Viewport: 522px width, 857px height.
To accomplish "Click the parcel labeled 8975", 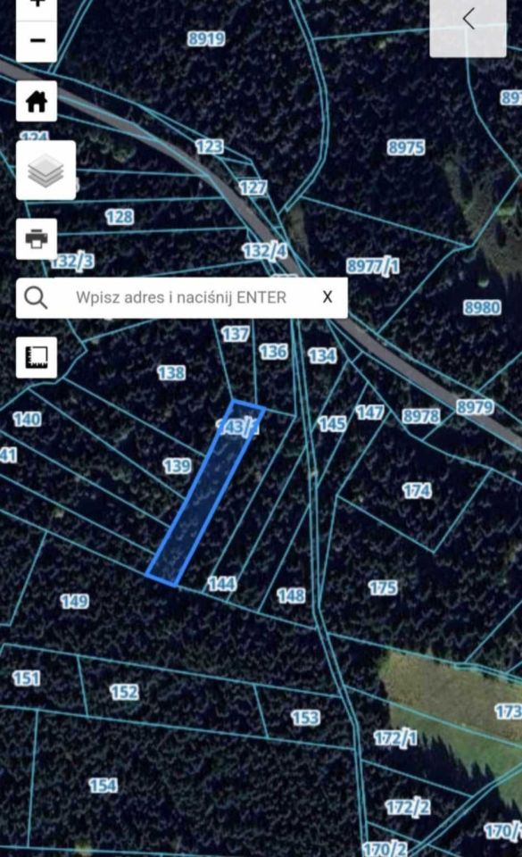I will point(406,147).
